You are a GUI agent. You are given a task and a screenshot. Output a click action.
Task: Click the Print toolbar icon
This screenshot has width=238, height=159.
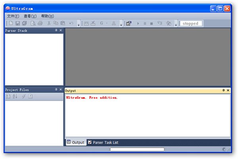40,23
